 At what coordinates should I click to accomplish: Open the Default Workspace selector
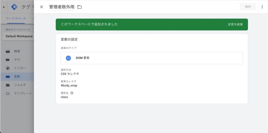click(19, 36)
